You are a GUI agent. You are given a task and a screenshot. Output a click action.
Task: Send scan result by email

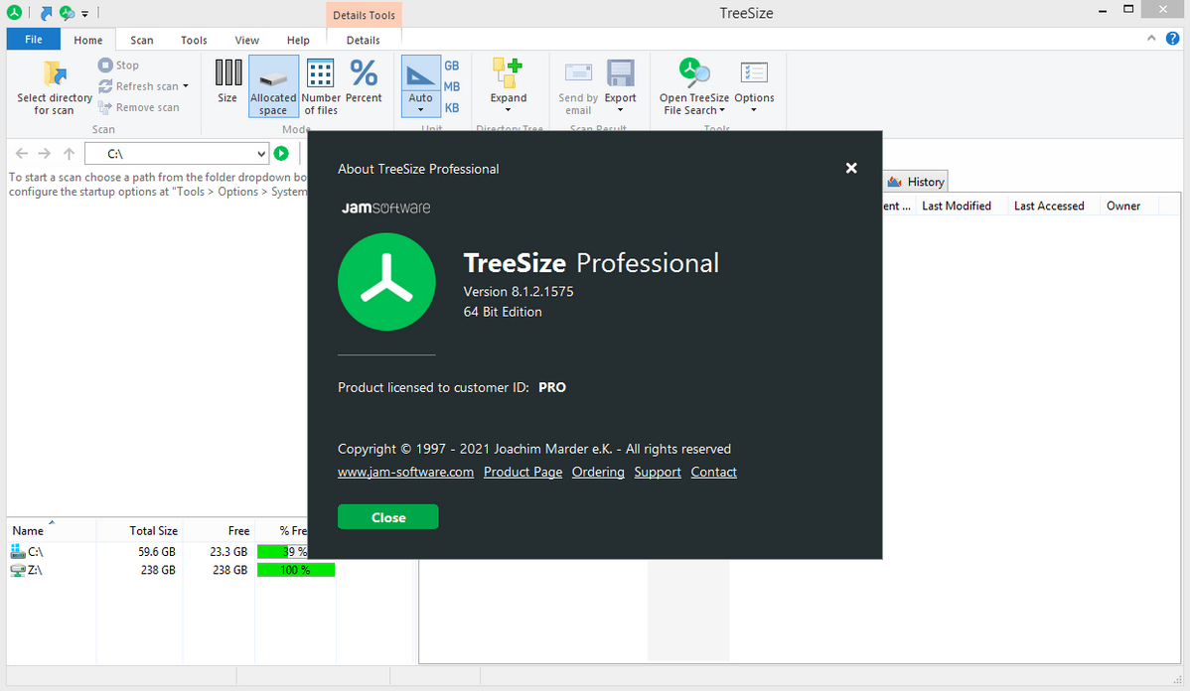[x=578, y=86]
